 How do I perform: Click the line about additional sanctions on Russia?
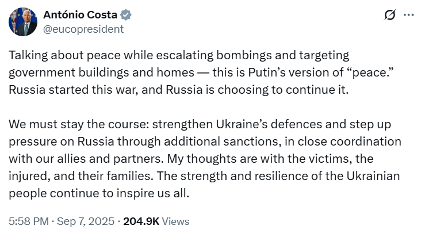pos(205,142)
